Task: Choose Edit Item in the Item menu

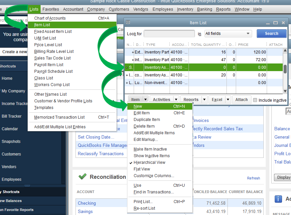Action: click(160, 113)
